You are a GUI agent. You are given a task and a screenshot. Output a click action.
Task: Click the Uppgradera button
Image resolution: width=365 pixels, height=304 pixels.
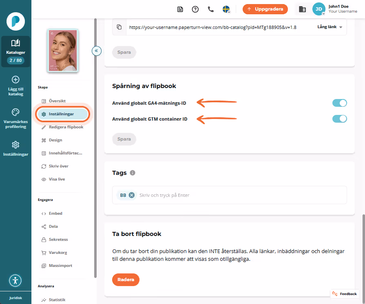pyautogui.click(x=265, y=9)
